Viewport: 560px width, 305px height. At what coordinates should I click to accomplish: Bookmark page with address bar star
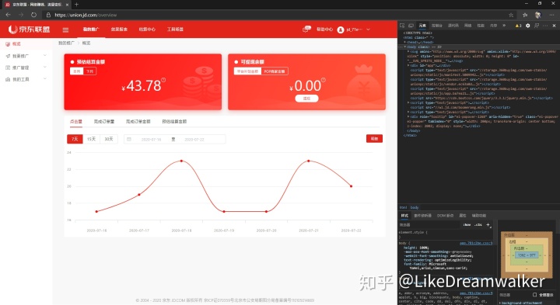[511, 15]
